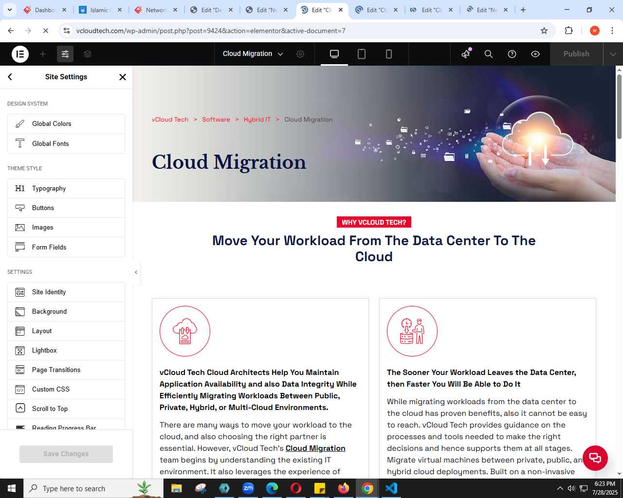The width and height of the screenshot is (623, 498).
Task: Open a new browser tab
Action: (x=523, y=10)
